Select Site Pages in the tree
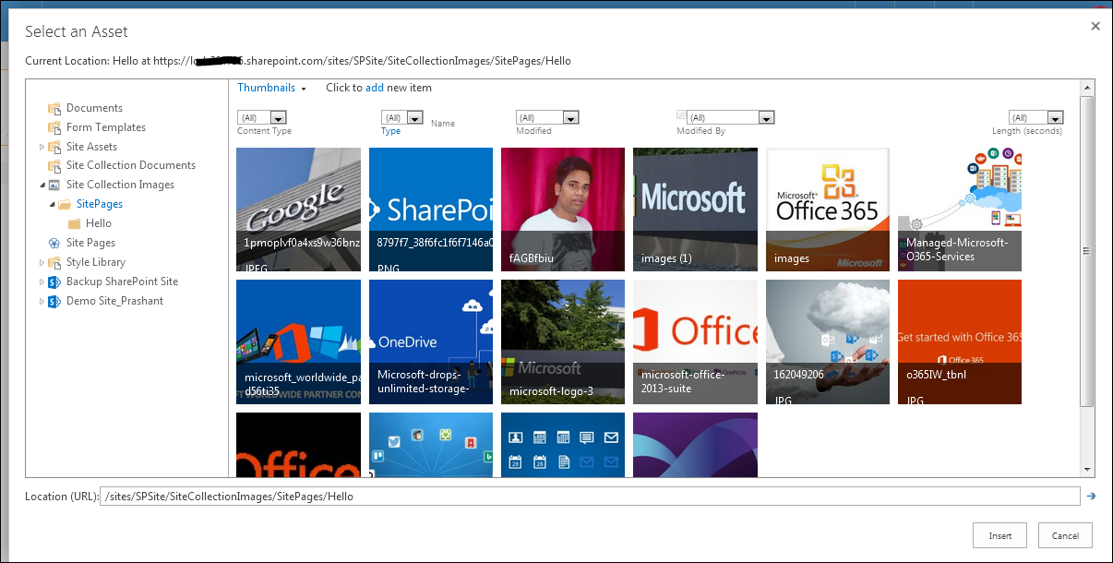 click(x=90, y=243)
